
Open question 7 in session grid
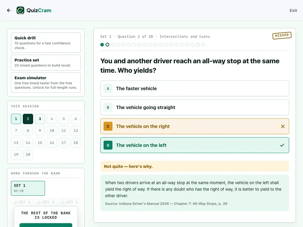click(x=16, y=131)
